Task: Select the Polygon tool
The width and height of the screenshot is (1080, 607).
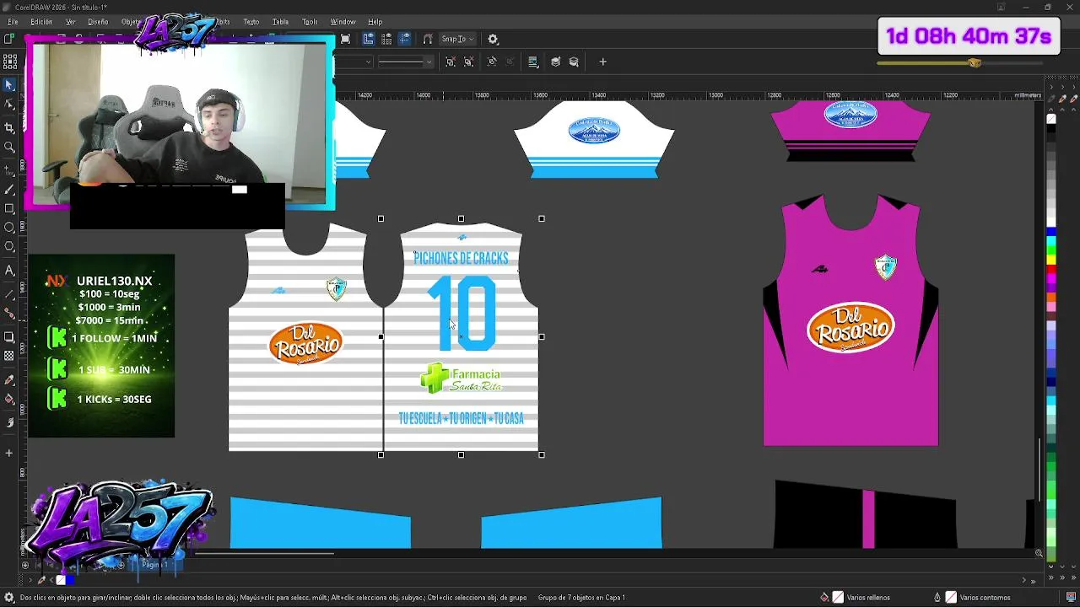Action: click(x=9, y=247)
